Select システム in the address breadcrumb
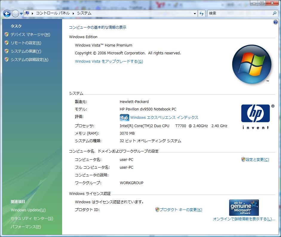This screenshot has height=237, width=281. [84, 13]
